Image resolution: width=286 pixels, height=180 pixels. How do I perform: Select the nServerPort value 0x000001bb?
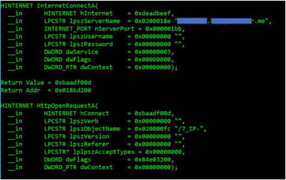(x=163, y=29)
